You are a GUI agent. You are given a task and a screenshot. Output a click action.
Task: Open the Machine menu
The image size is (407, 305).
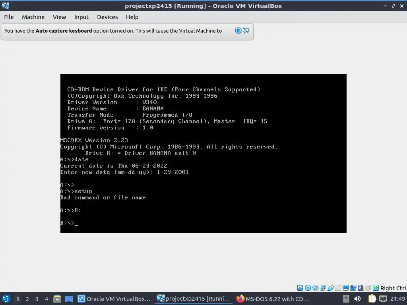(33, 17)
